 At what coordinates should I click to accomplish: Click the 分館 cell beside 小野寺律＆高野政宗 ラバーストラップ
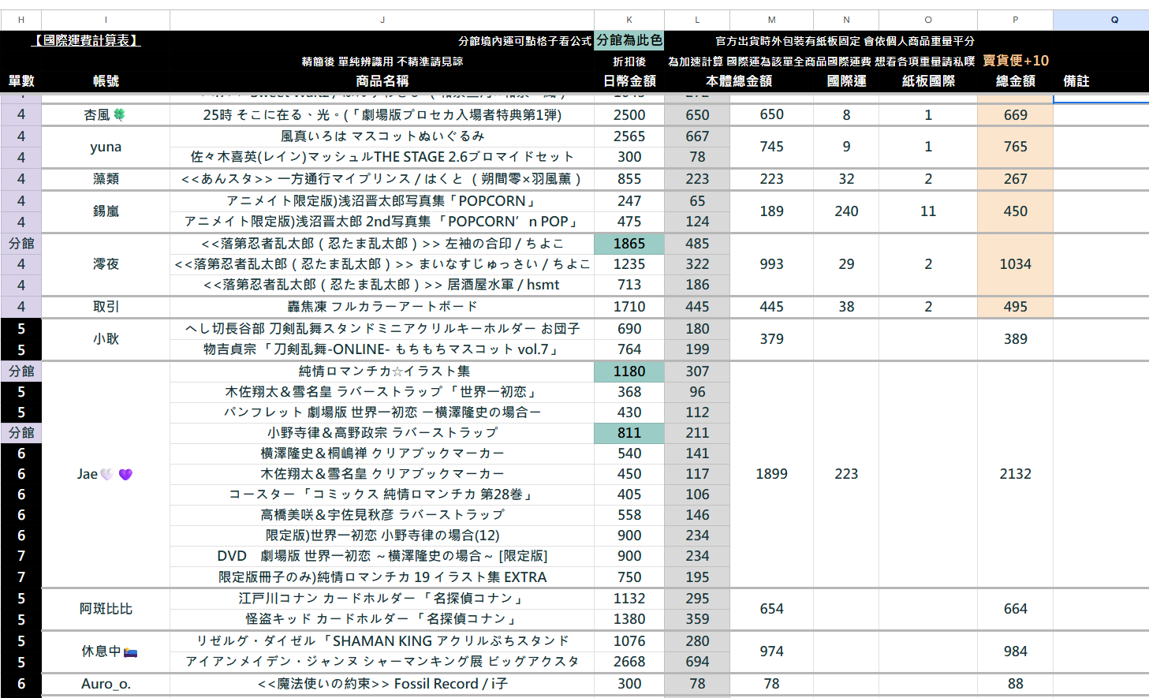(x=21, y=433)
